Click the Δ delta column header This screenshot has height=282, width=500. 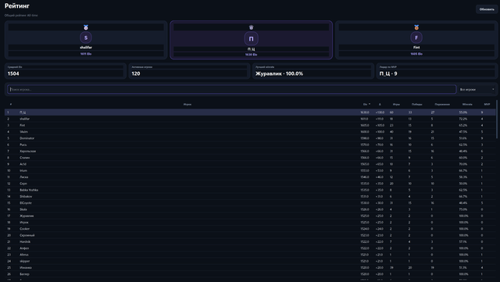click(380, 105)
